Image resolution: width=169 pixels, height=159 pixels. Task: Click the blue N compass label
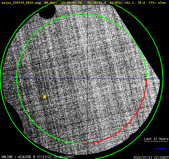[x=7, y=5]
